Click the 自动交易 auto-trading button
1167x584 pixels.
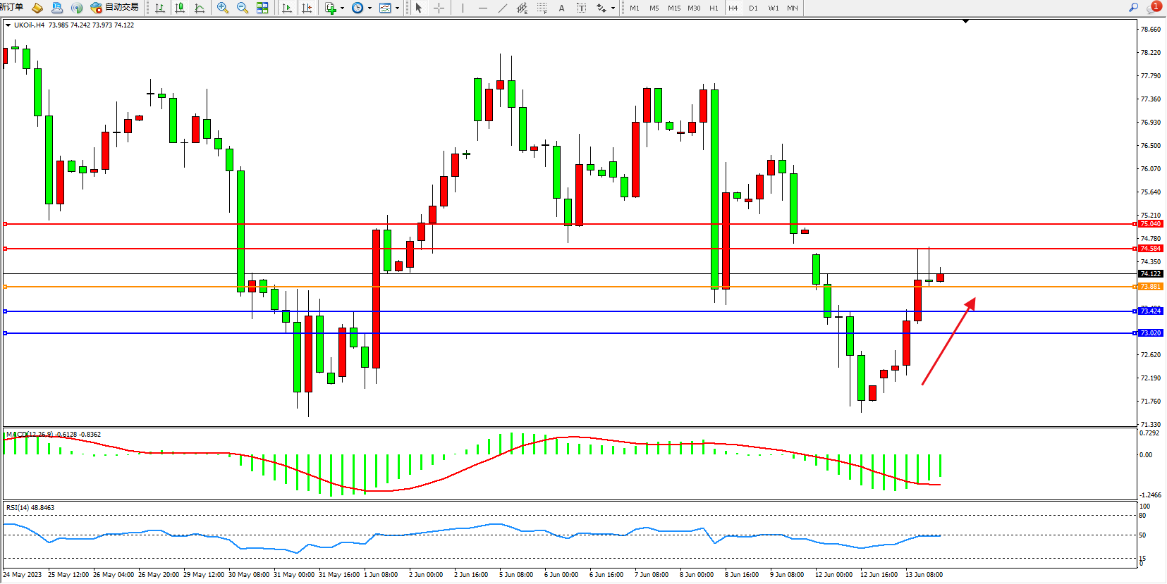click(x=115, y=8)
